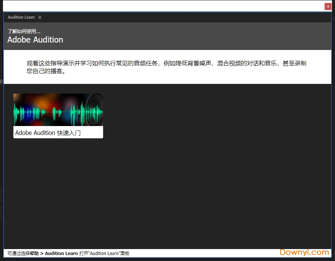This screenshot has width=335, height=261.
Task: Click the Adobe Audition heading text
Action: (x=35, y=40)
